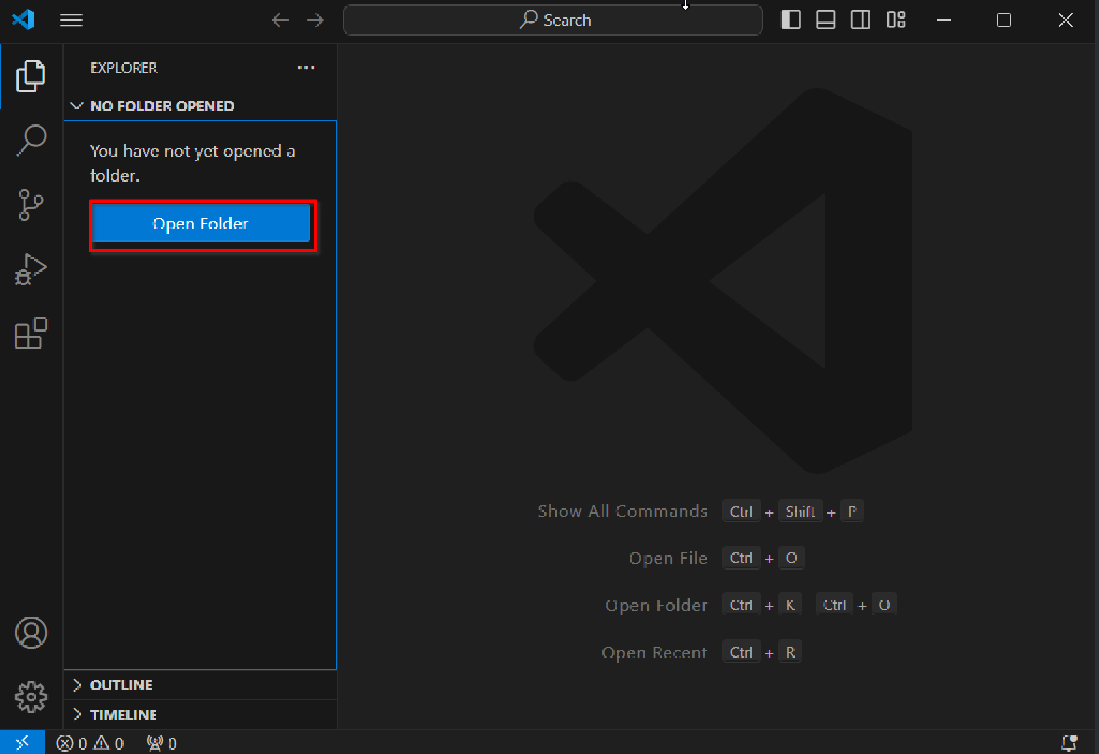Screen dimensions: 1099x754
Task: Click the notifications bell in status bar
Action: point(1069,743)
